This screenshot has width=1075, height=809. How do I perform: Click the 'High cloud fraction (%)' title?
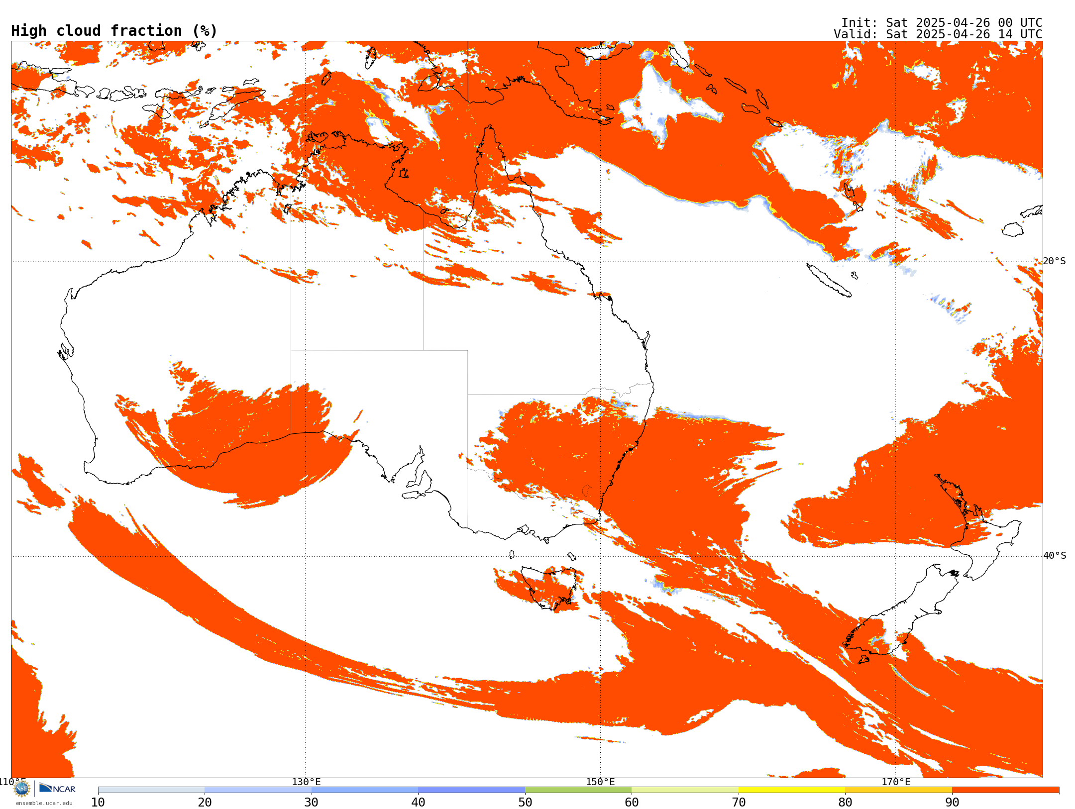114,31
